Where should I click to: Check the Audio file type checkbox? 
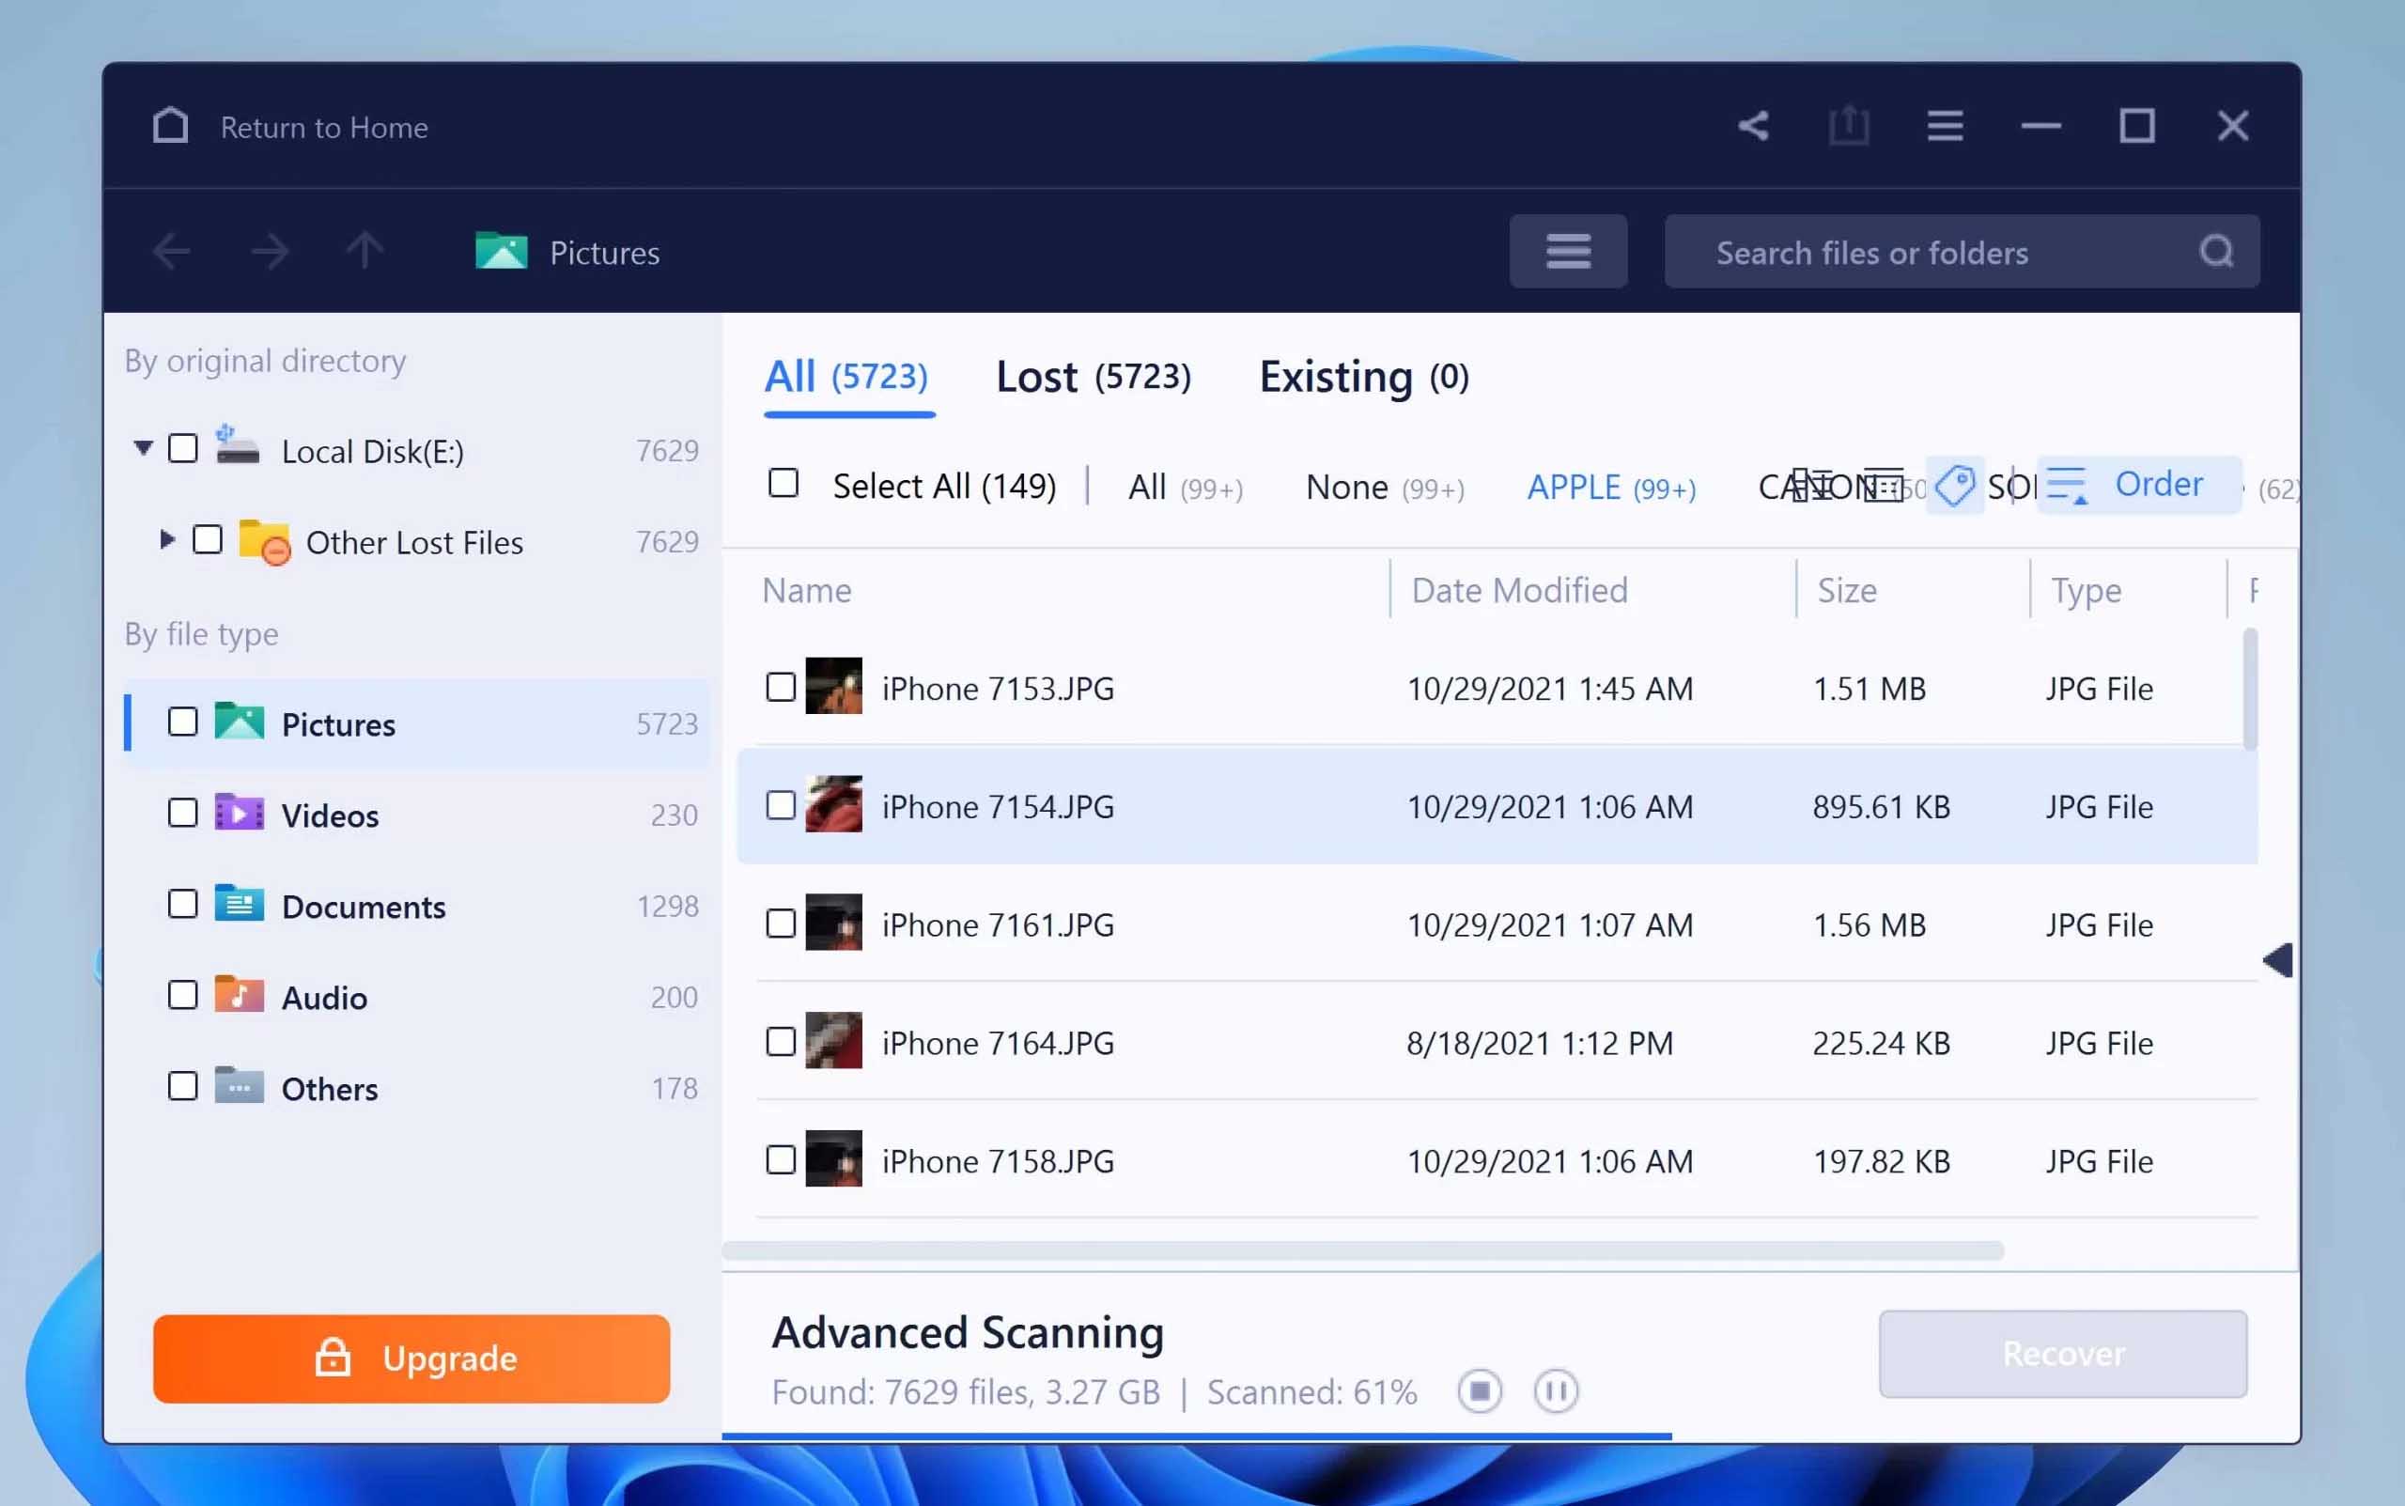pos(183,995)
